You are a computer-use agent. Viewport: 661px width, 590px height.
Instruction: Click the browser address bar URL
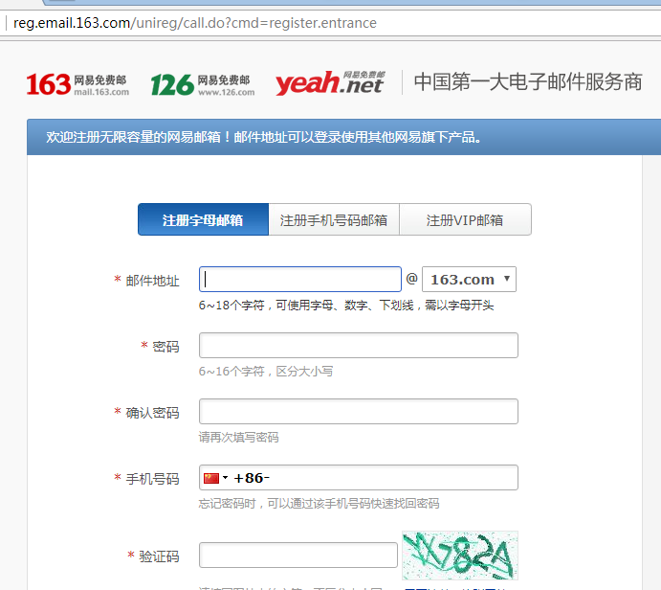pyautogui.click(x=195, y=23)
